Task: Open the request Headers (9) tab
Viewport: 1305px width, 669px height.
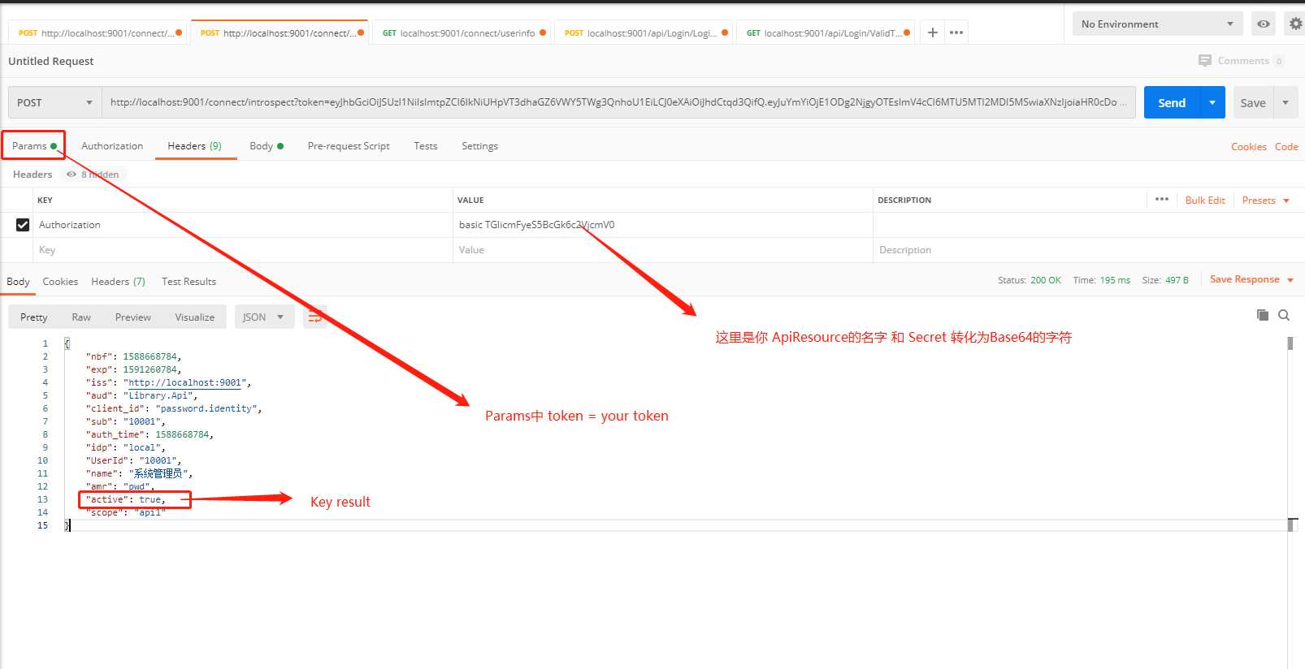Action: (195, 146)
